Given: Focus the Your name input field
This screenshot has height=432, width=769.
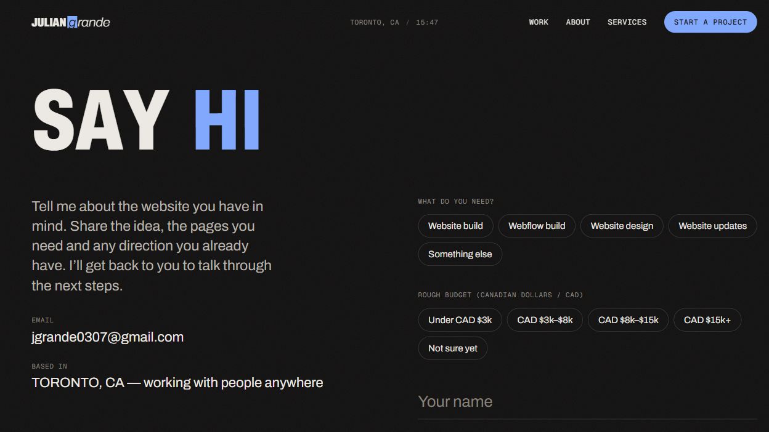Looking at the screenshot, I should point(587,402).
